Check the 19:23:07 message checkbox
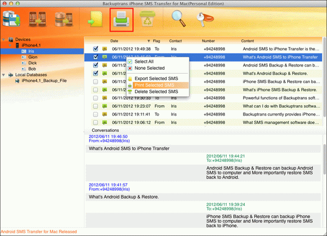 (x=95, y=106)
